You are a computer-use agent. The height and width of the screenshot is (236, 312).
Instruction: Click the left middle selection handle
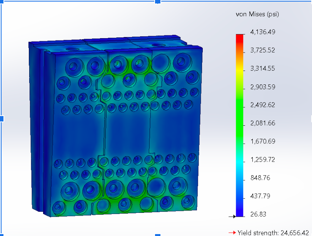(2, 119)
